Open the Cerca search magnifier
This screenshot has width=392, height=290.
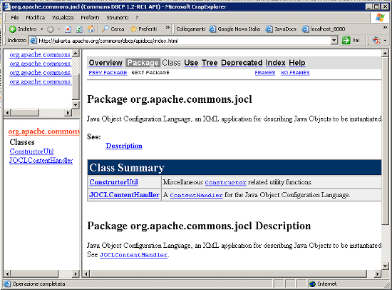click(x=113, y=29)
